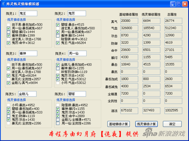The height and width of the screenshot is (141, 189).
Task: Uncheck 毒神:防御+1399 checkbox
Action: click(9, 35)
